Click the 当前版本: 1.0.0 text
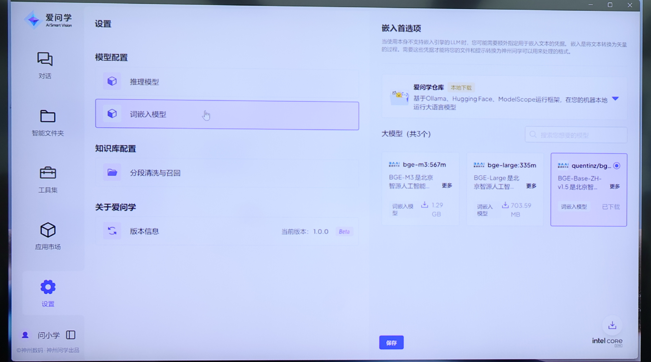 305,231
